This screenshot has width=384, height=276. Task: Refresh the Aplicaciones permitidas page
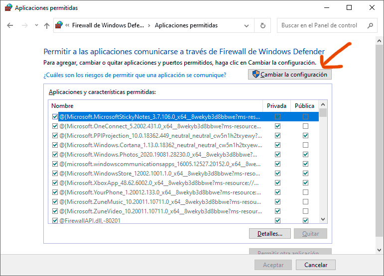tap(262, 25)
